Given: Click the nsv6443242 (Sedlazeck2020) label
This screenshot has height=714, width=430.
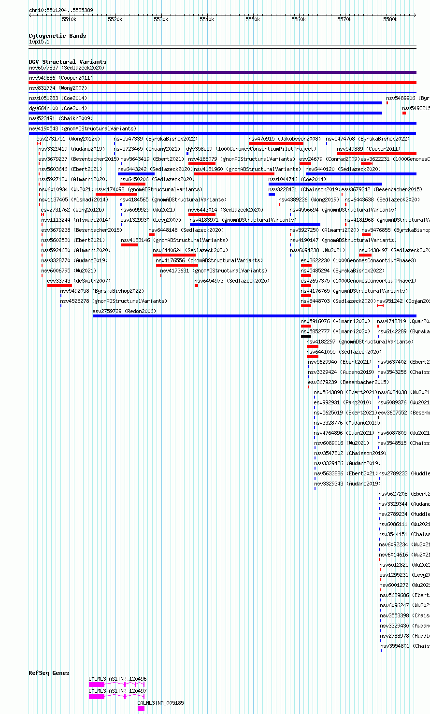Looking at the screenshot, I should (155, 169).
